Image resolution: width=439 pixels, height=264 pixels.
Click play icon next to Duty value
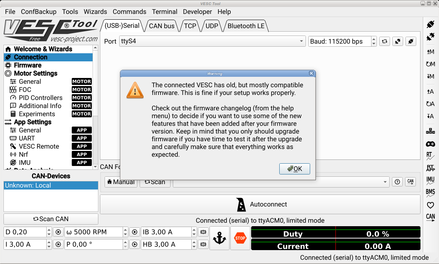(x=58, y=232)
